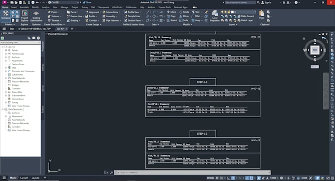The height and width of the screenshot is (181, 335).
Task: Toggle drawing grid display in status bar
Action: (x=217, y=178)
